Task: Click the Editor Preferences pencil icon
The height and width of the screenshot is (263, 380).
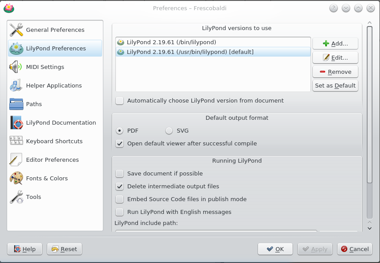Action: [16, 160]
